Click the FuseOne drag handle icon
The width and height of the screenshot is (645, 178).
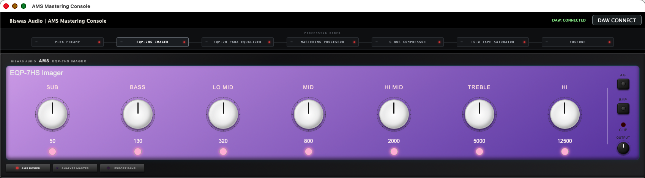(547, 42)
